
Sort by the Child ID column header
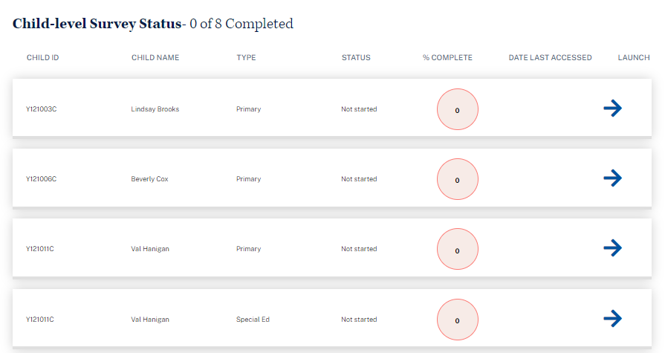point(42,58)
